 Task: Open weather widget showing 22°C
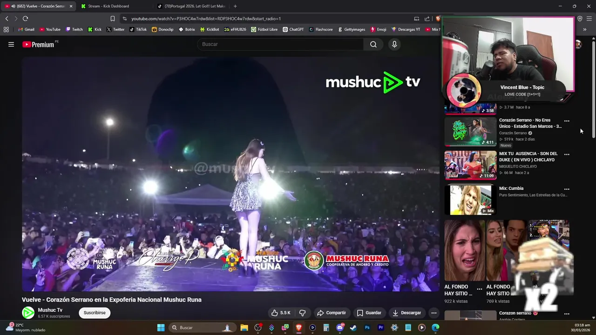[26, 328]
